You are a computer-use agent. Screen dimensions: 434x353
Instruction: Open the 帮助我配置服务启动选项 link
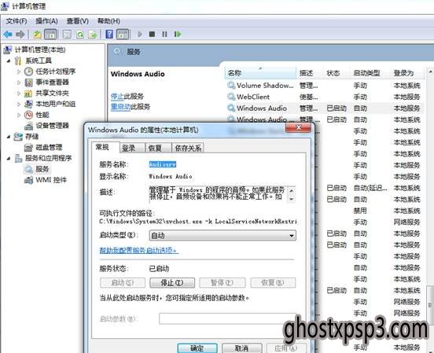pyautogui.click(x=139, y=251)
